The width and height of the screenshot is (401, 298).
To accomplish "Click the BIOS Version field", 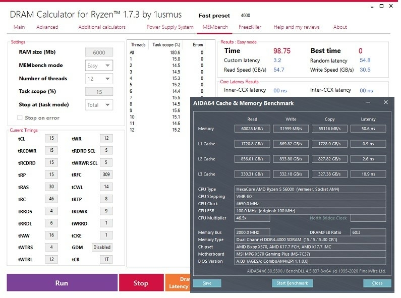I will tap(310, 261).
